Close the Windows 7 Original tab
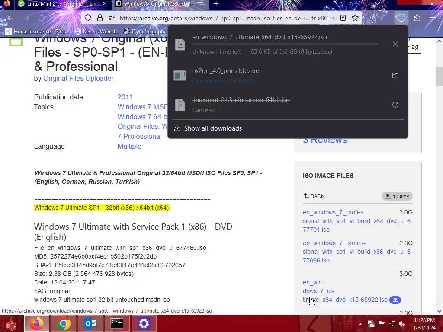The image size is (443, 332). tap(202, 4)
